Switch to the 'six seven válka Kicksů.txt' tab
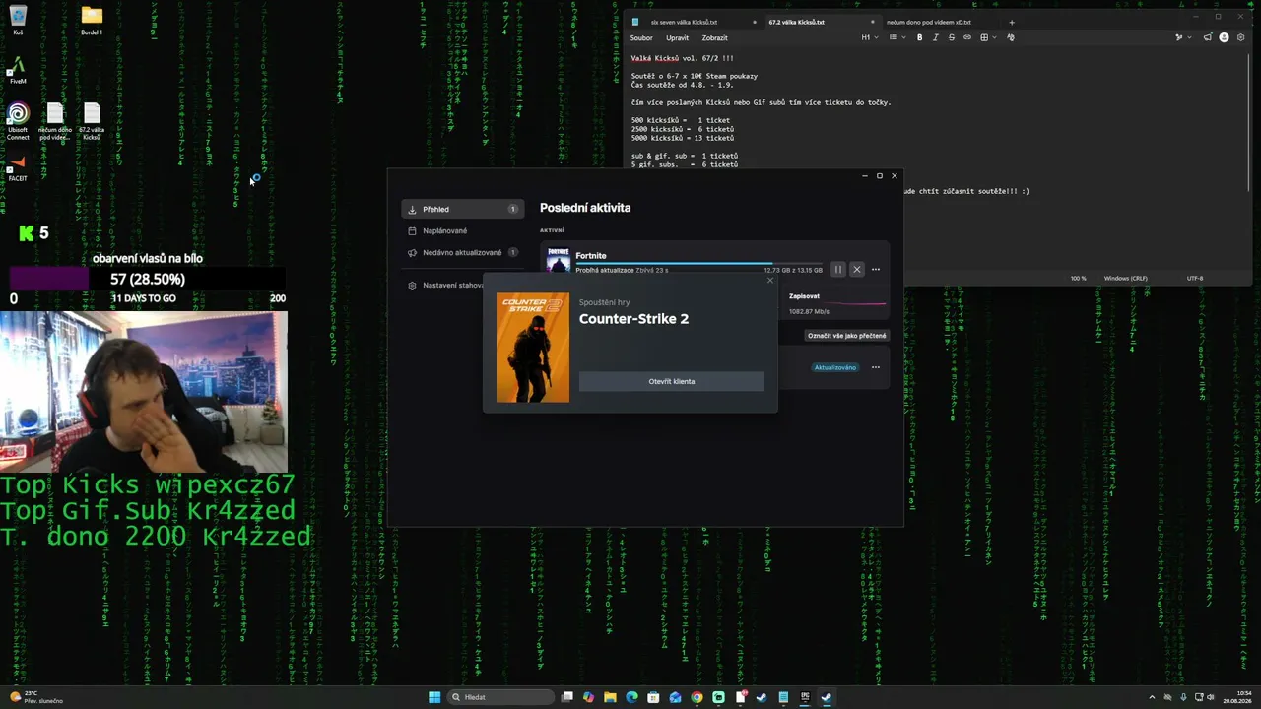1261x709 pixels. tap(684, 22)
